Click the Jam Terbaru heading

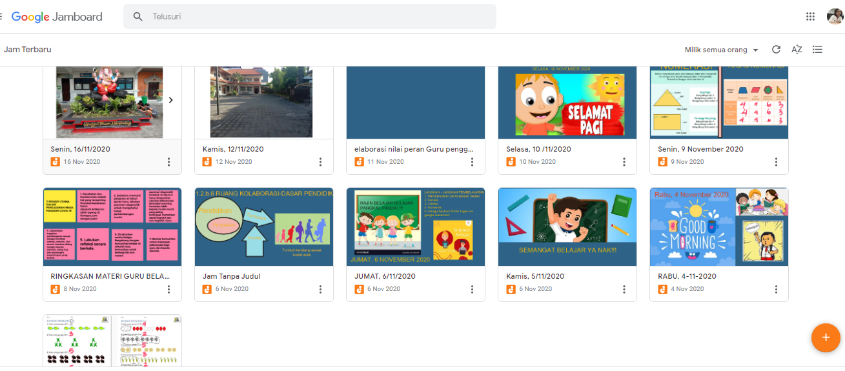(27, 50)
